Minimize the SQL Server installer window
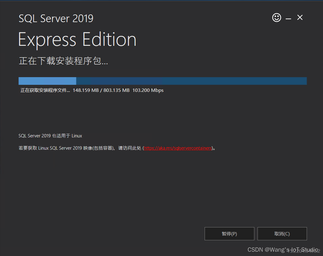Image resolution: width=323 pixels, height=256 pixels. click(288, 18)
